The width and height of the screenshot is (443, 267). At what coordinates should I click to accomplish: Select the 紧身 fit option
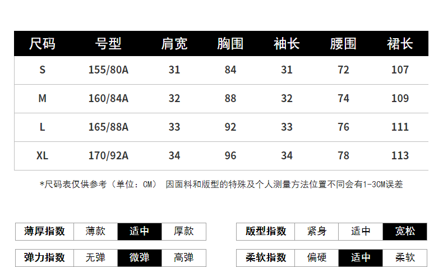pyautogui.click(x=317, y=231)
